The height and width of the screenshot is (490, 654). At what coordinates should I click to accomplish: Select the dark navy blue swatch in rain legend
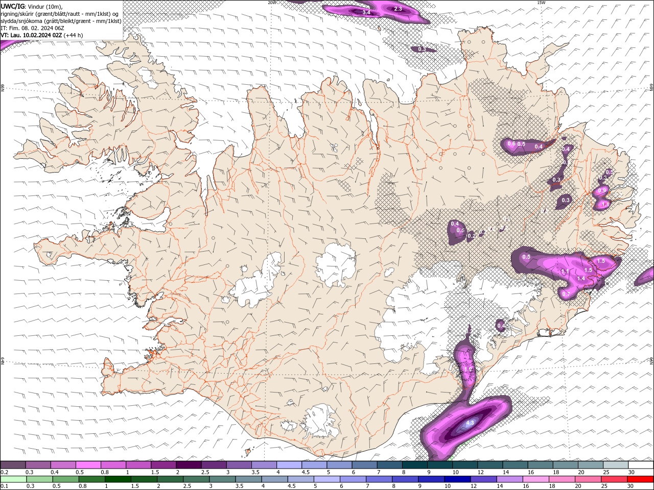click(x=457, y=479)
